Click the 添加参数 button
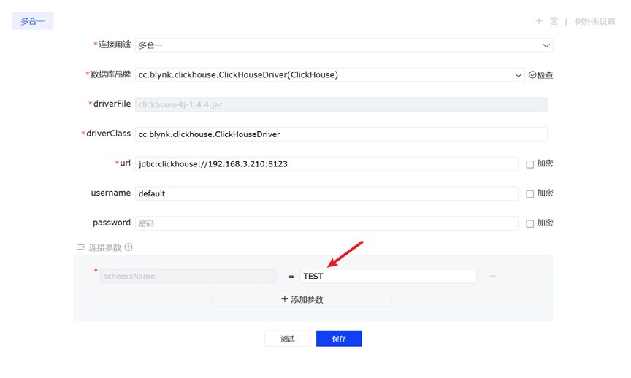 click(302, 299)
